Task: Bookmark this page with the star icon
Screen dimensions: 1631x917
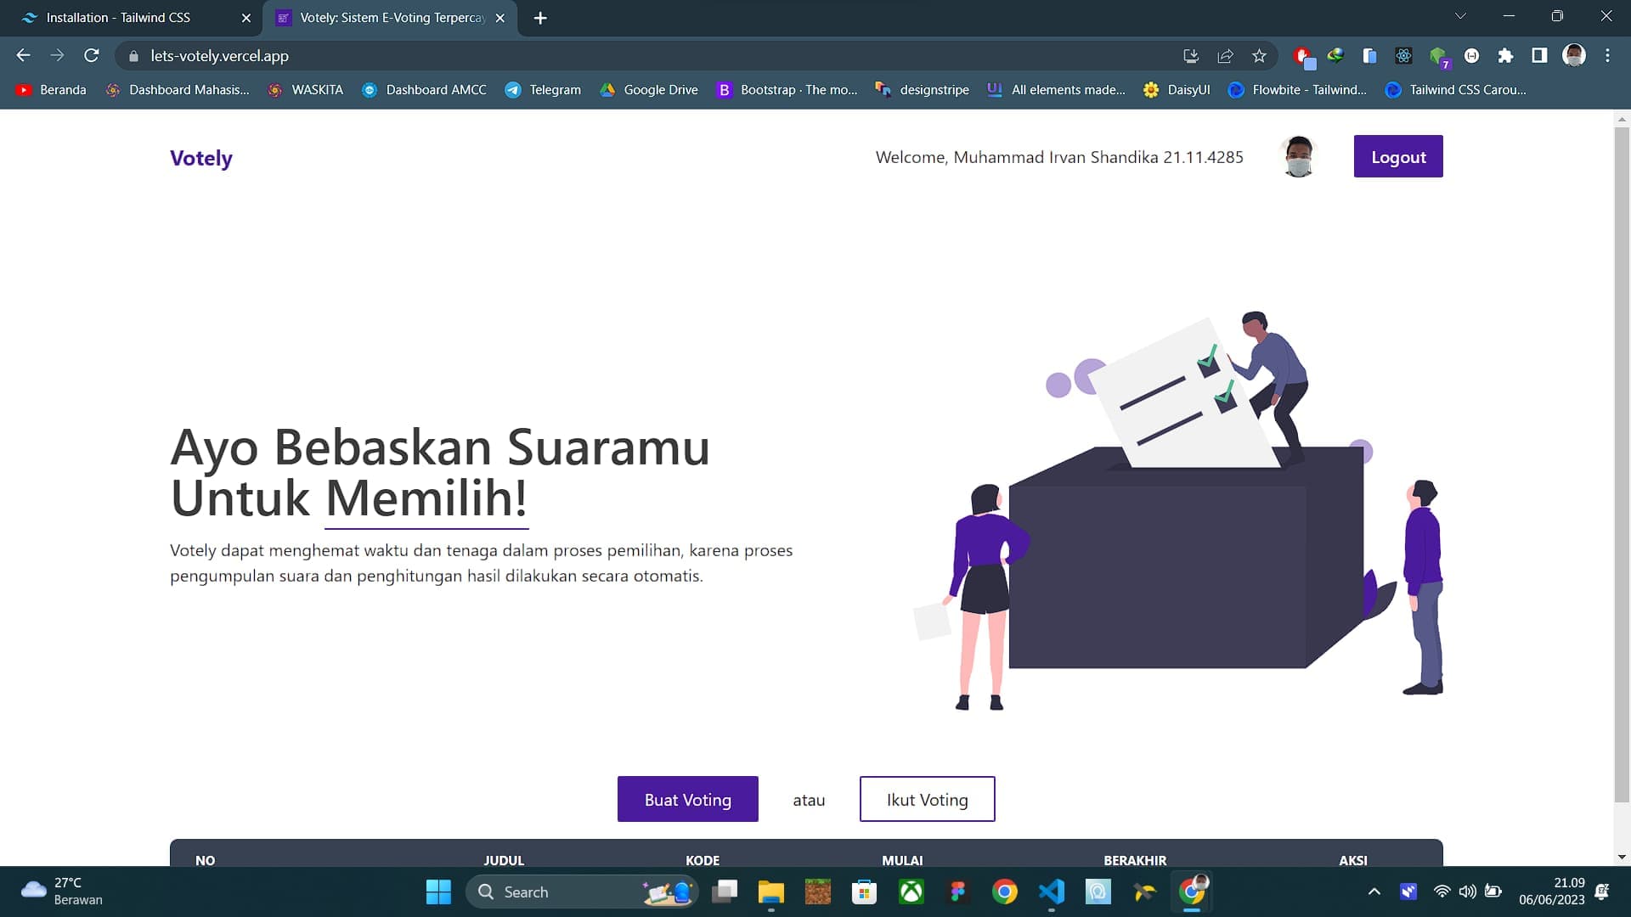Action: [x=1259, y=56]
